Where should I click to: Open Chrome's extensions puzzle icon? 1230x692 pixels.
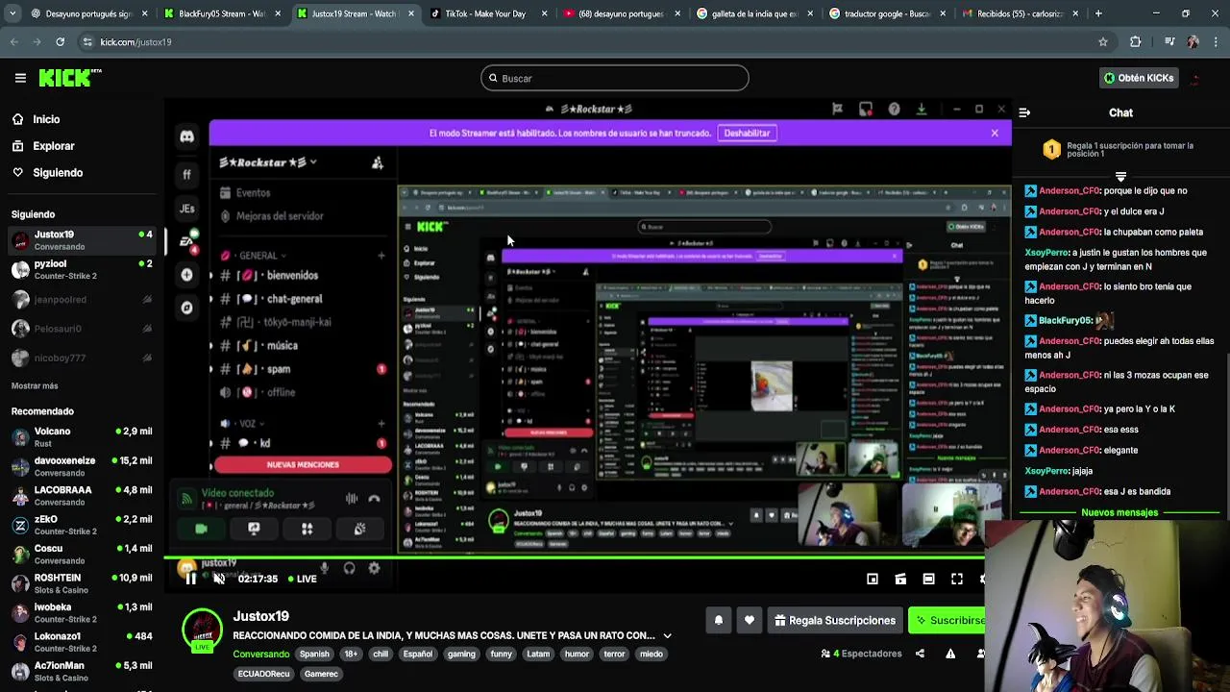click(1136, 42)
